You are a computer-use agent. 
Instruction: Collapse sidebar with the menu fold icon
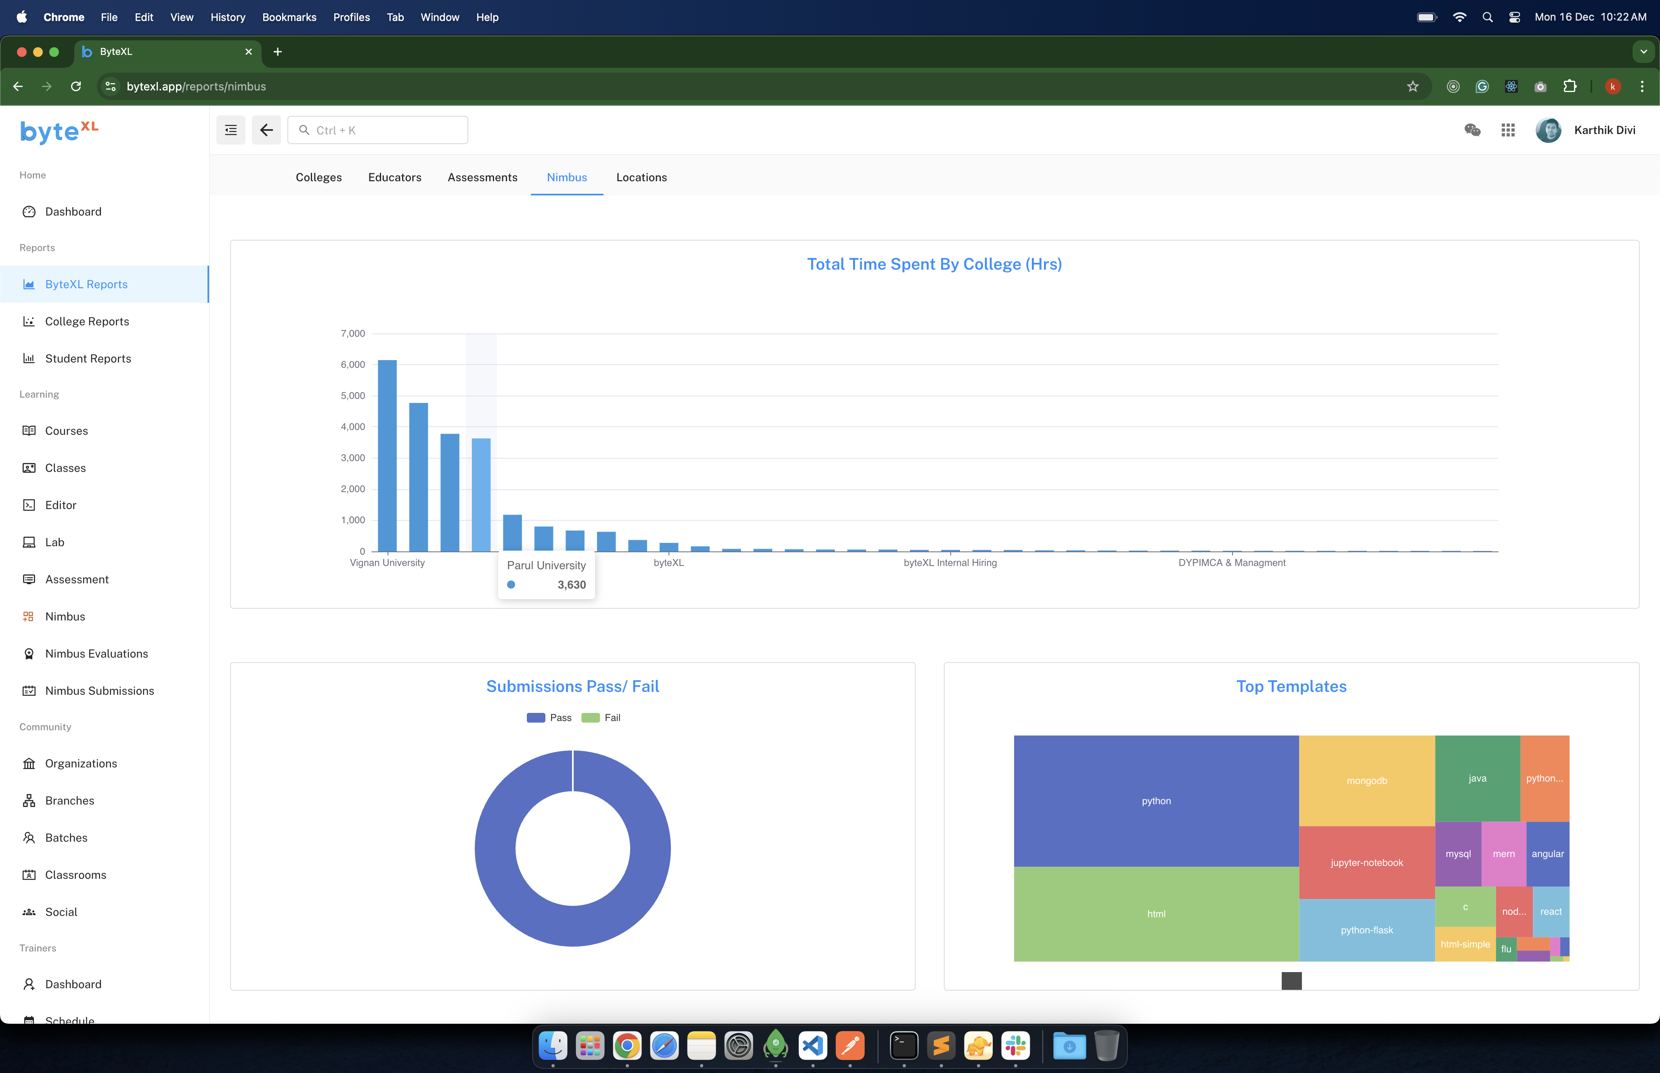(x=231, y=130)
